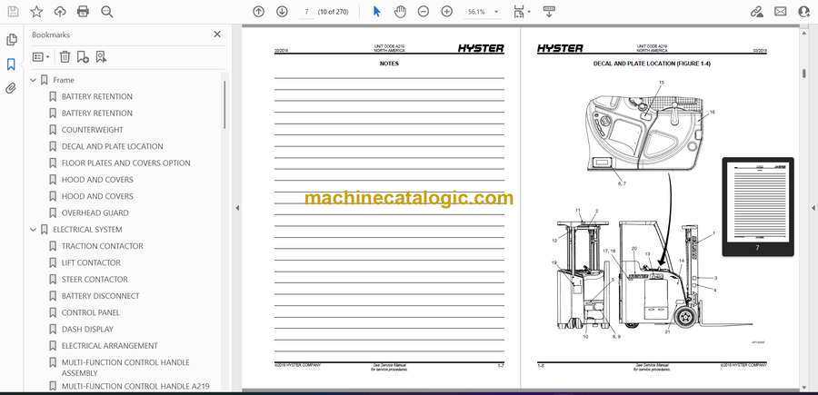Screen dimensions: 818x395
Task: Click the upload to cloud icon
Action: coord(60,12)
